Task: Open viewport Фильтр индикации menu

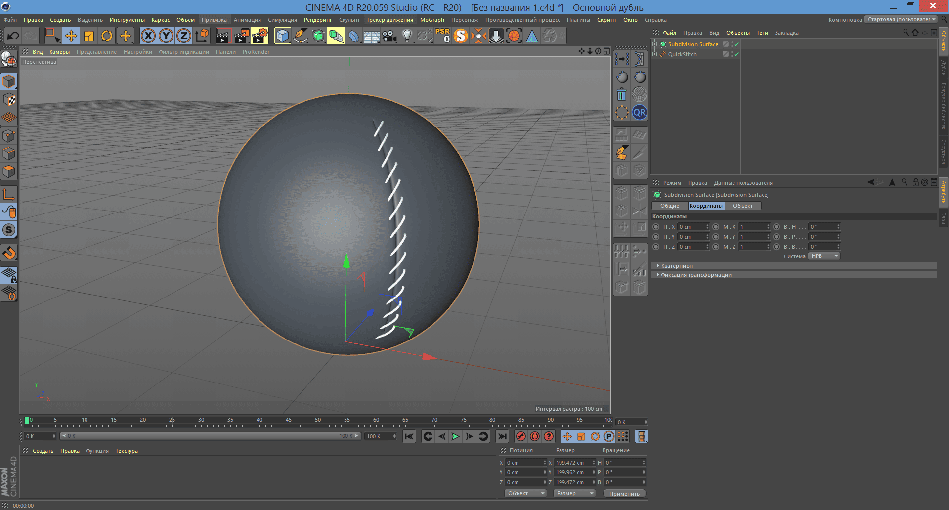Action: pyautogui.click(x=184, y=52)
